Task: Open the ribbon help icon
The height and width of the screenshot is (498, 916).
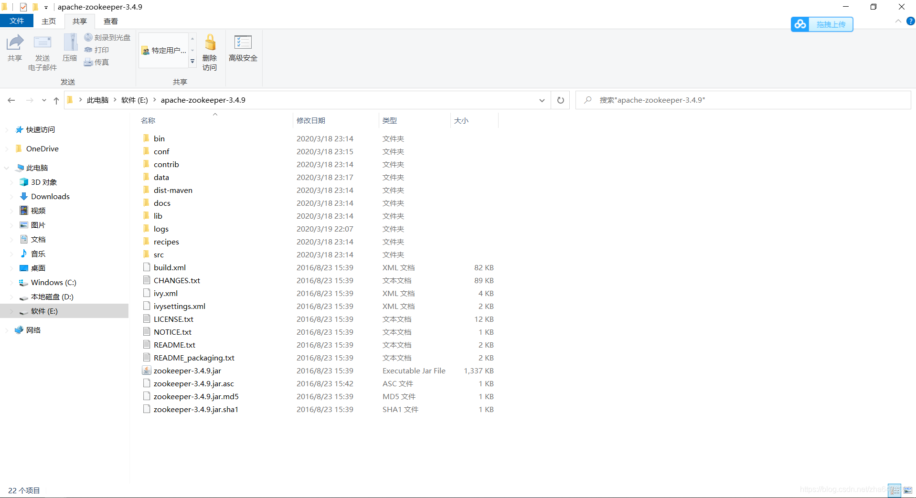Action: (910, 21)
